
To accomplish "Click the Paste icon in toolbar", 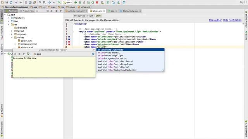I will click(x=34, y=2).
